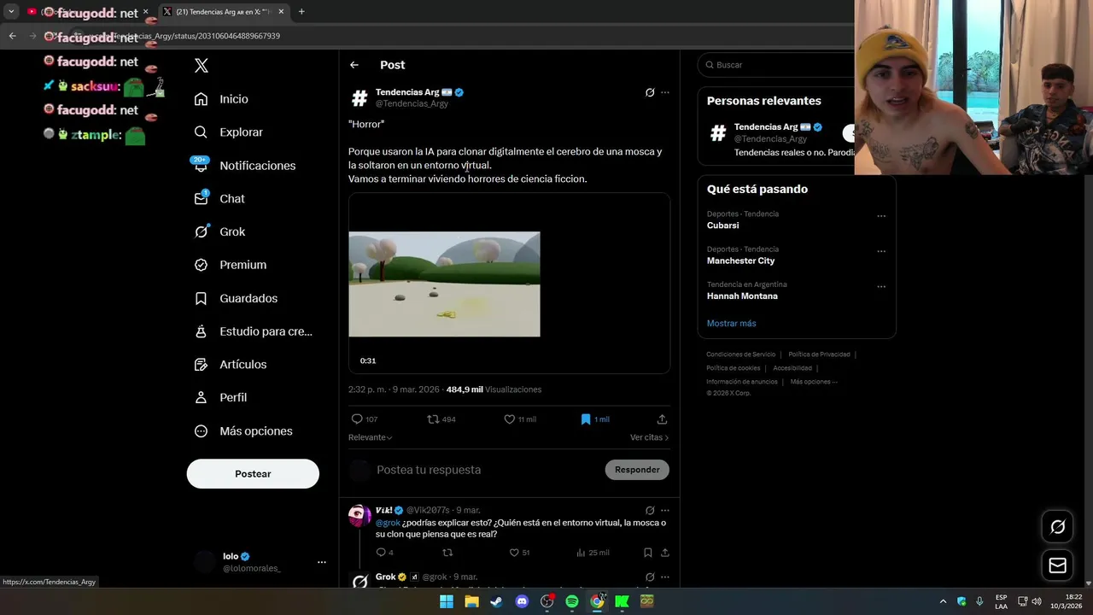
Task: Click @grok mention in Vik reply
Action: [388, 523]
